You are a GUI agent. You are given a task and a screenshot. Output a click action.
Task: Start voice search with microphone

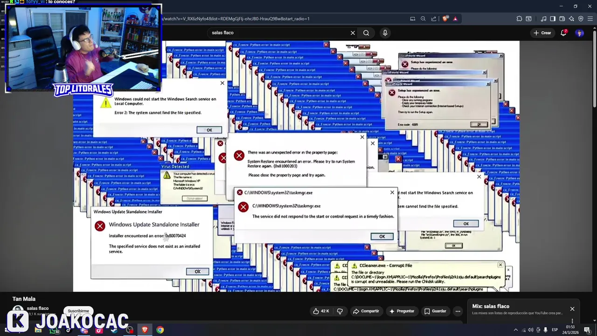coord(385,33)
